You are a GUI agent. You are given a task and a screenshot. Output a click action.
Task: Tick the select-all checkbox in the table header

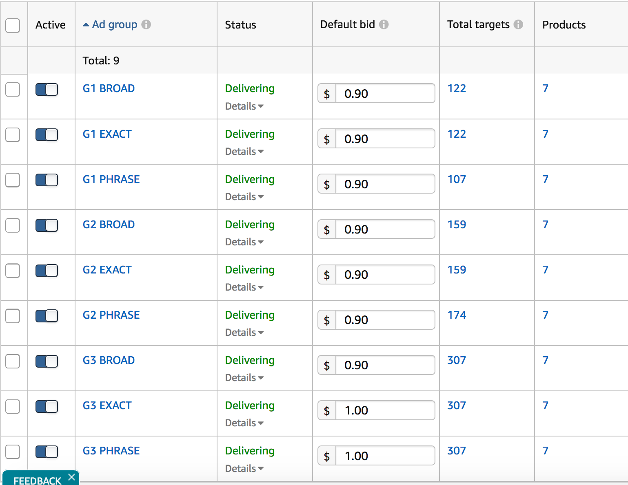(x=13, y=25)
